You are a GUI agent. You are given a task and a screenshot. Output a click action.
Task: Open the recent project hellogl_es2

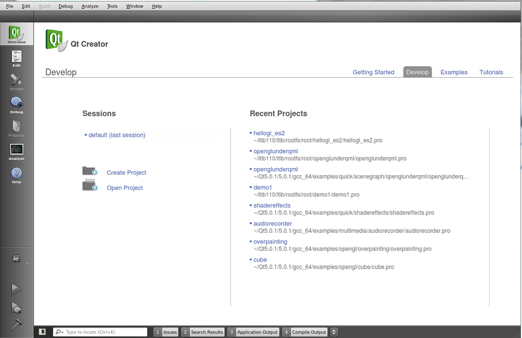[x=269, y=133]
